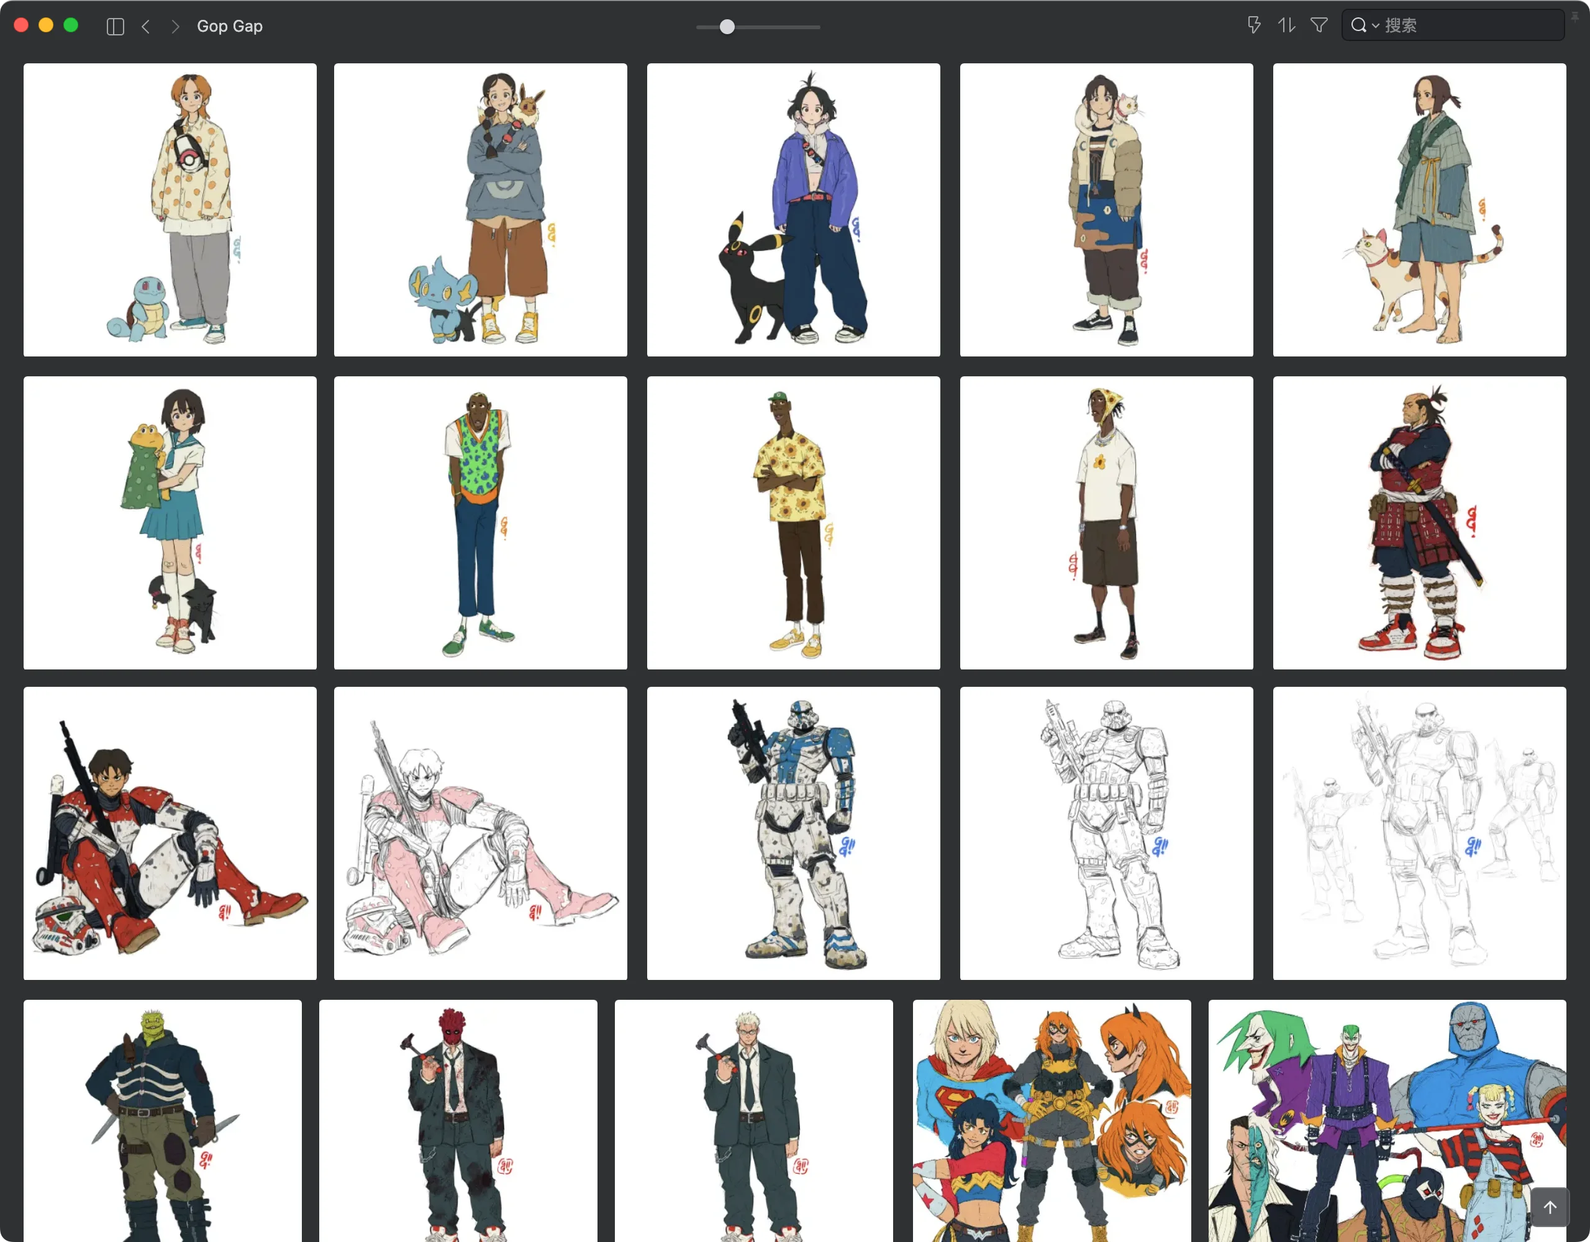Select inked lineart stormtrooper thumbnail
Image resolution: width=1590 pixels, height=1242 pixels.
(1107, 833)
